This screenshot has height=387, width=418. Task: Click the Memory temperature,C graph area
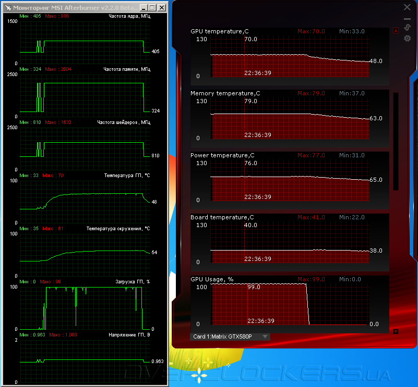290,119
